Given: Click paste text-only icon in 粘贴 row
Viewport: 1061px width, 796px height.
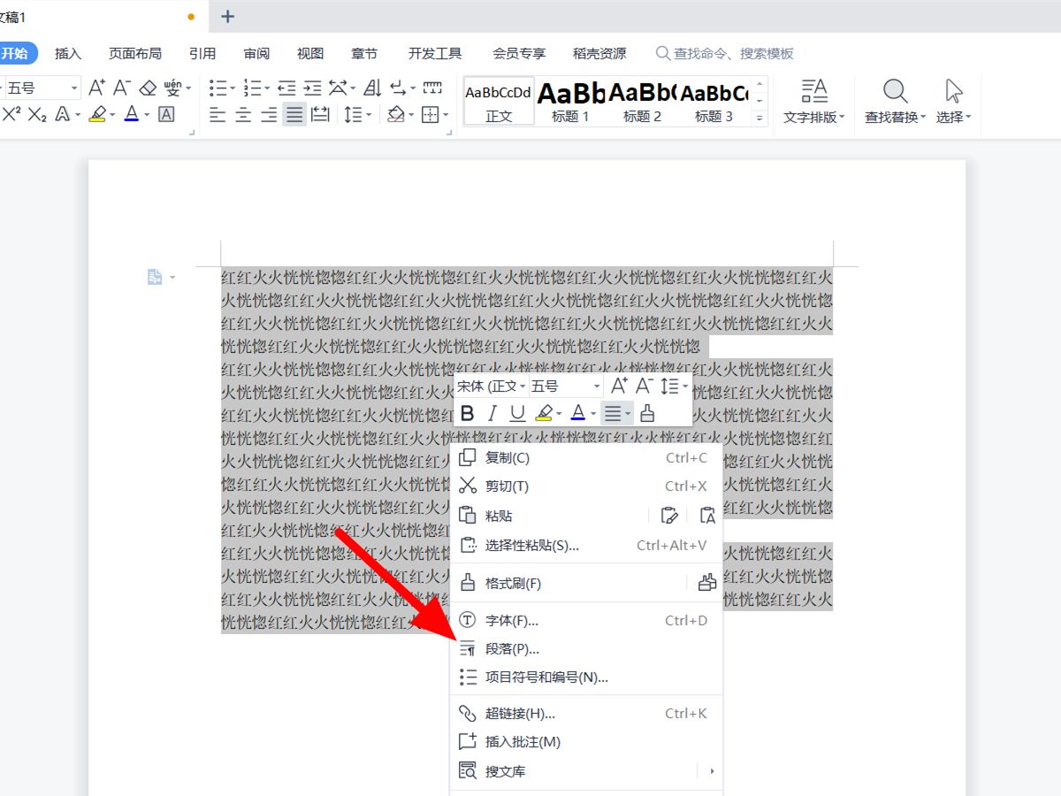Looking at the screenshot, I should [706, 516].
